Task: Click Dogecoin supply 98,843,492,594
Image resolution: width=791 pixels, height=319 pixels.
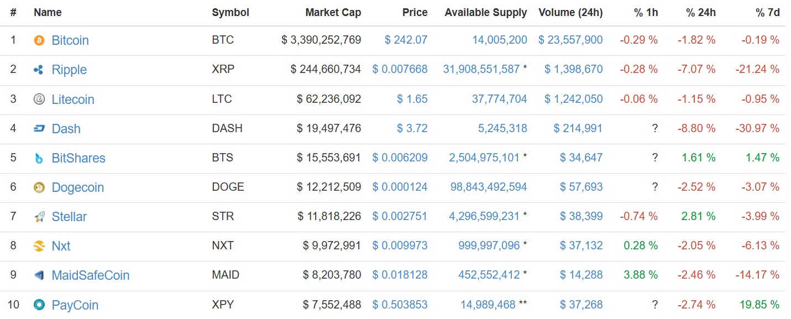Action: [489, 187]
